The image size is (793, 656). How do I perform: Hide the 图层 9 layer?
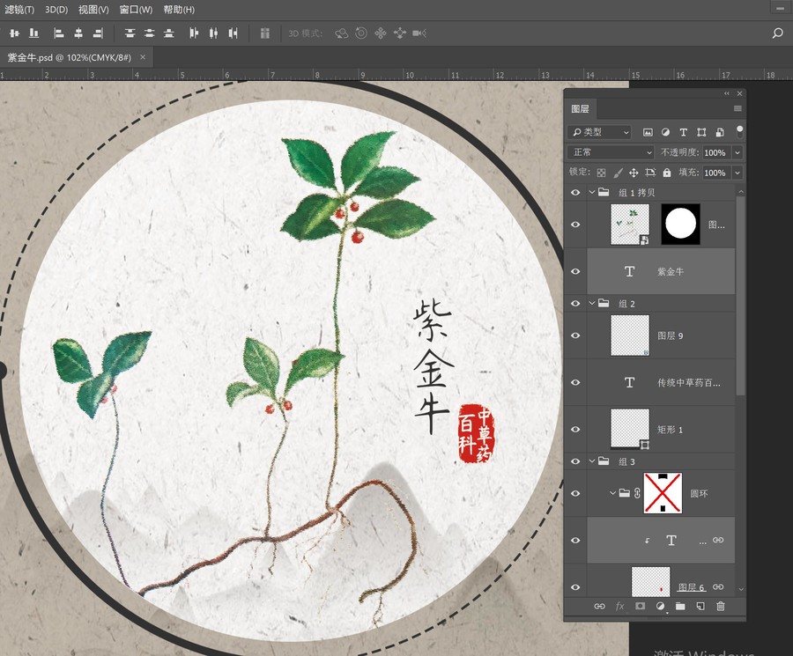coord(575,335)
